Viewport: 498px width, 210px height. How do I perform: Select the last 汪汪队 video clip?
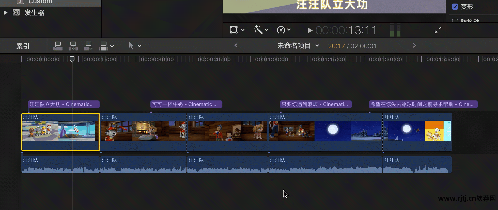coord(417,132)
